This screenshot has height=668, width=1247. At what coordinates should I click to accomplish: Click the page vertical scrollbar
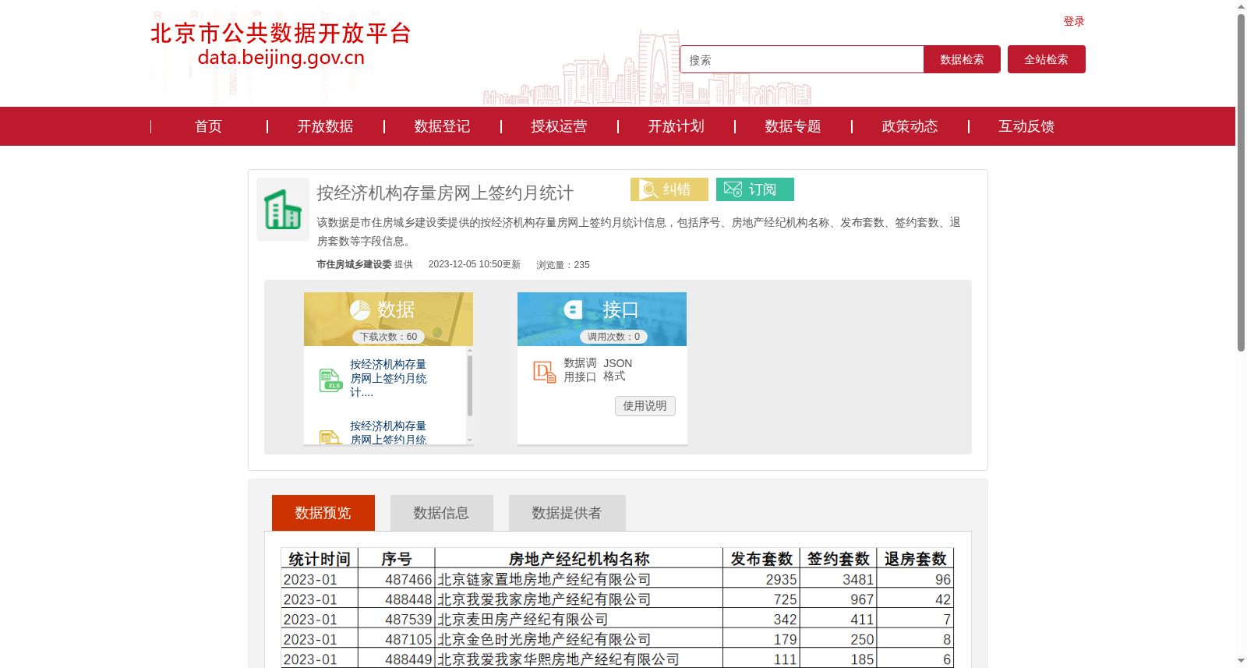pos(1241,182)
